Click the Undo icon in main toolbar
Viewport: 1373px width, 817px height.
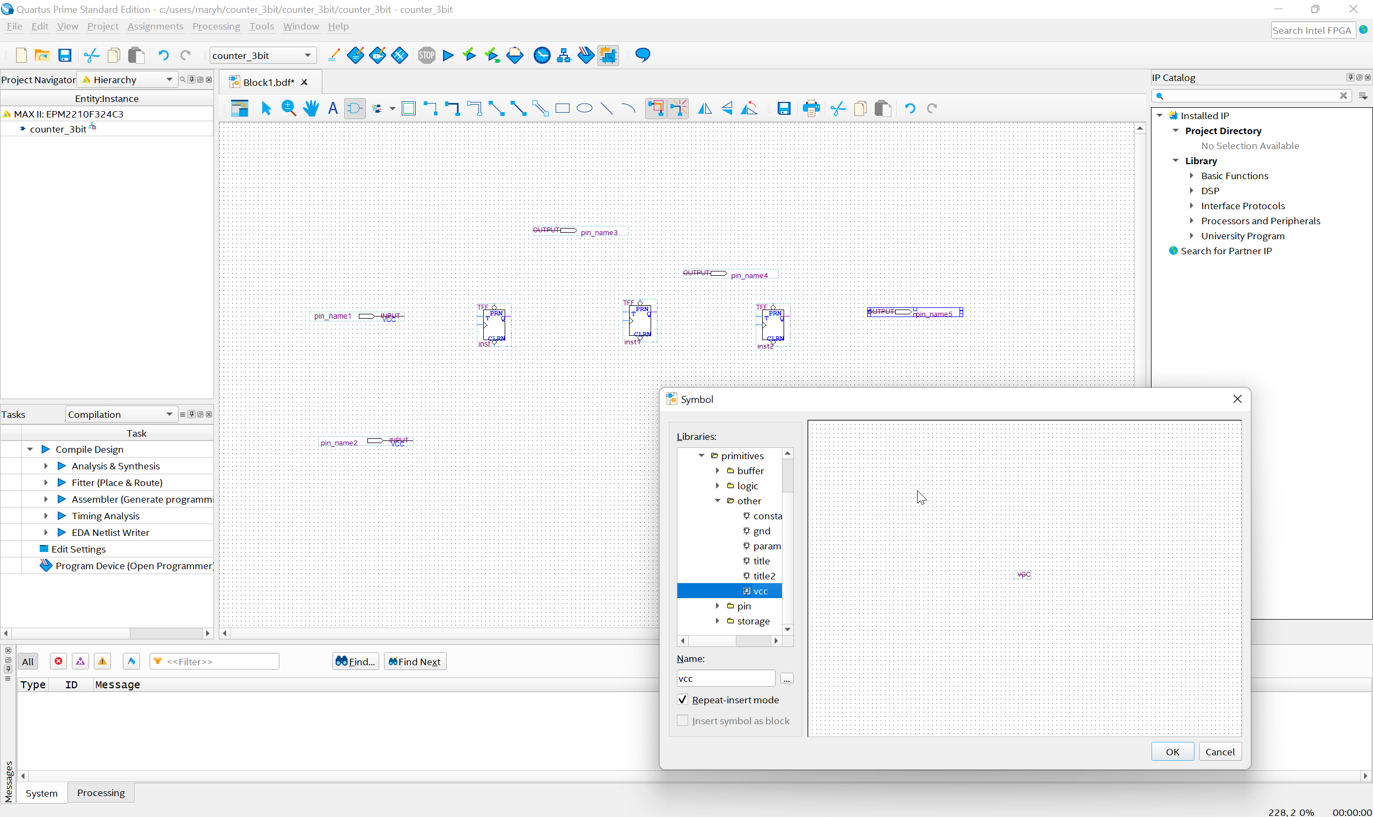164,55
